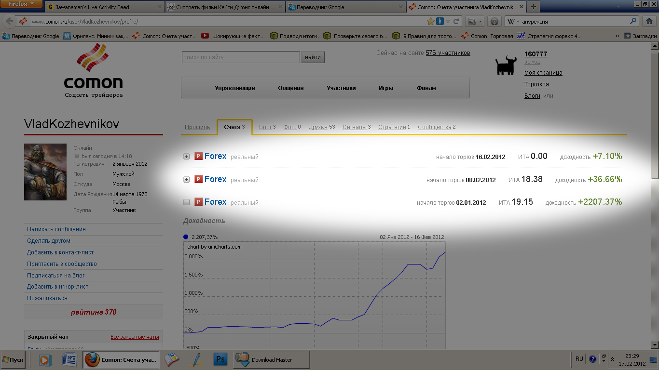
Task: Open the Comon: Торговля bookmark
Action: [x=487, y=36]
